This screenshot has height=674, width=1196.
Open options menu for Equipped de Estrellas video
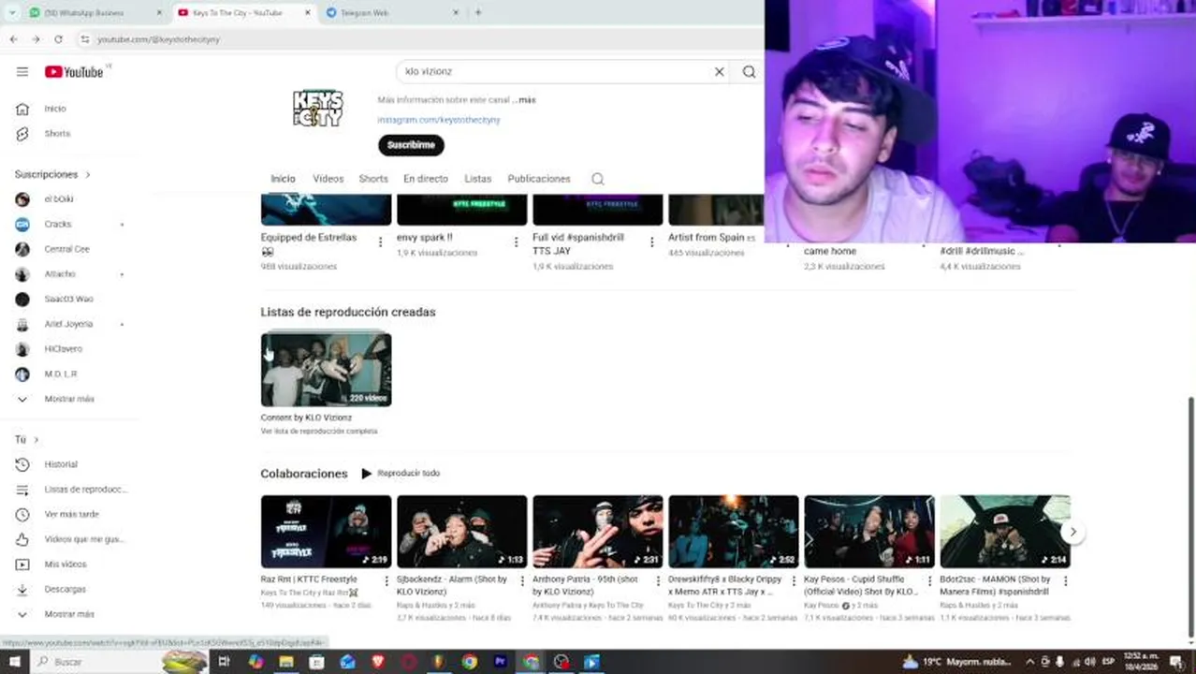[380, 242]
